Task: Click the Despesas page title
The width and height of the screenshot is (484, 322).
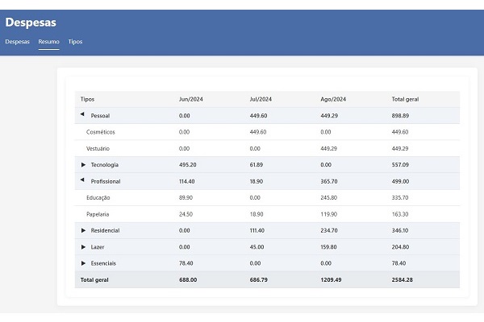Action: pyautogui.click(x=31, y=23)
